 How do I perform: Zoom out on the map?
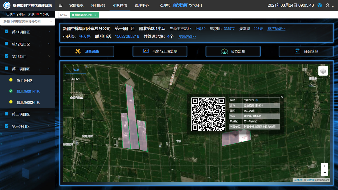(325, 173)
